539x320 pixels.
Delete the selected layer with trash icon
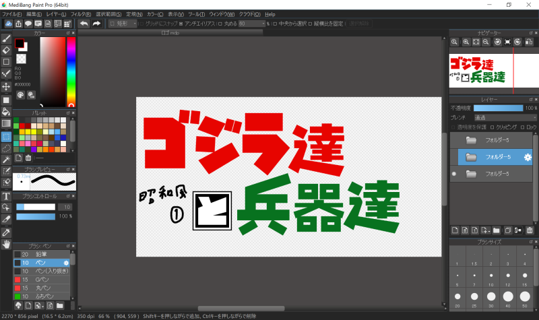530,230
